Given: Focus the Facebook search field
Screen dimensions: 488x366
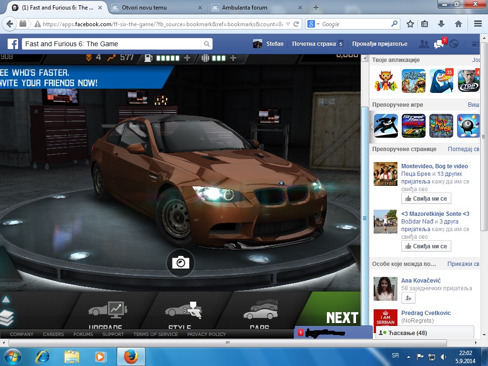Looking at the screenshot, I should [112, 44].
